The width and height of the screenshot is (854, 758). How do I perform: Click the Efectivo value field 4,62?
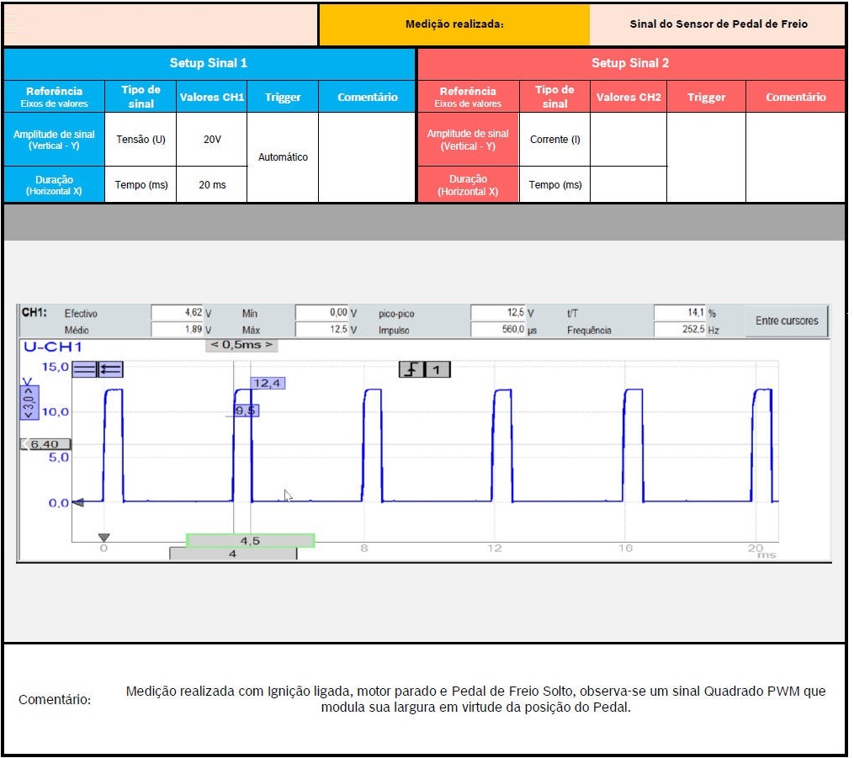click(178, 313)
